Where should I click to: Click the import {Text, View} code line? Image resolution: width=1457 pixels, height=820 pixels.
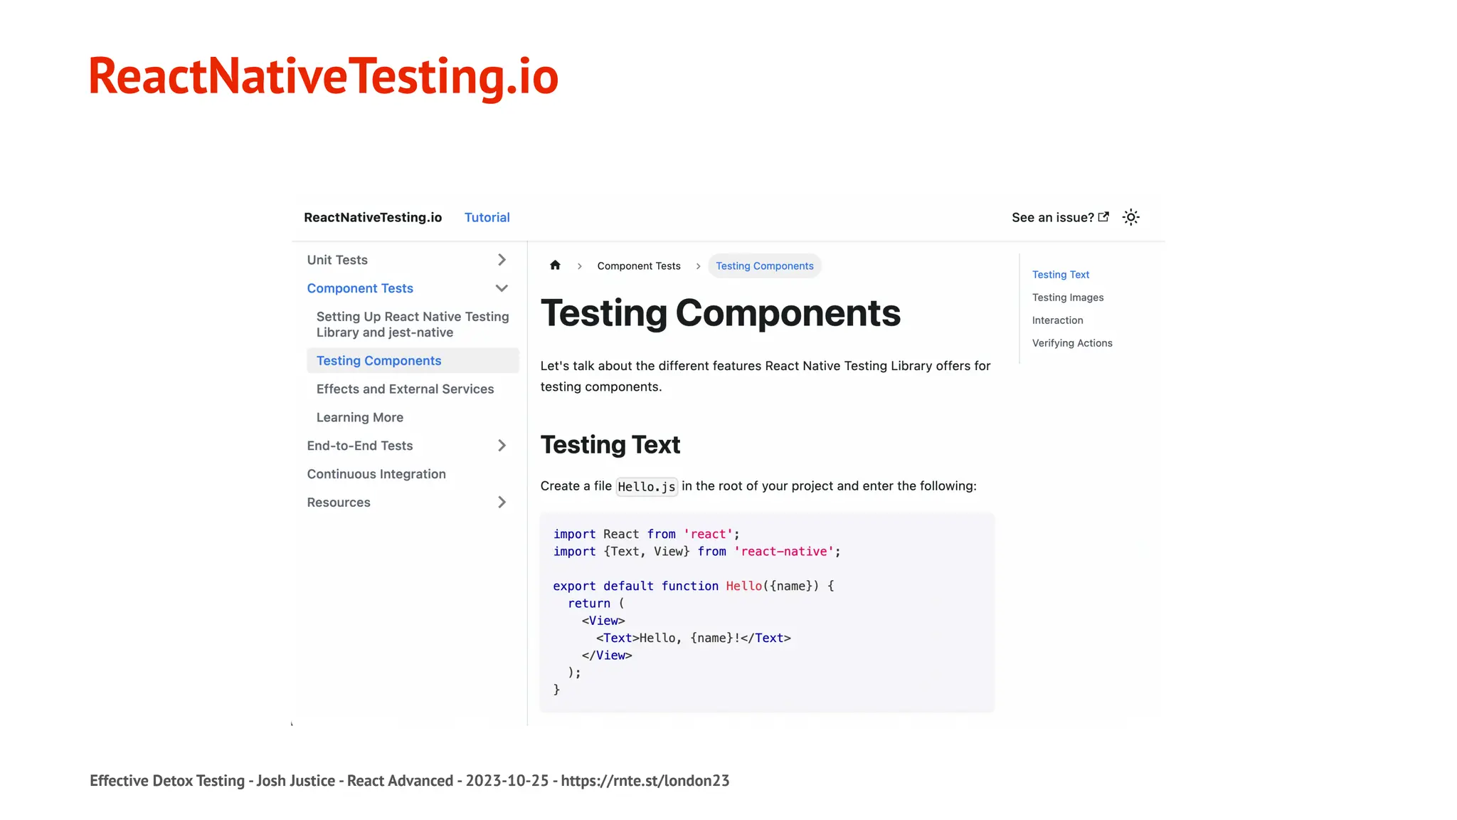(x=696, y=552)
